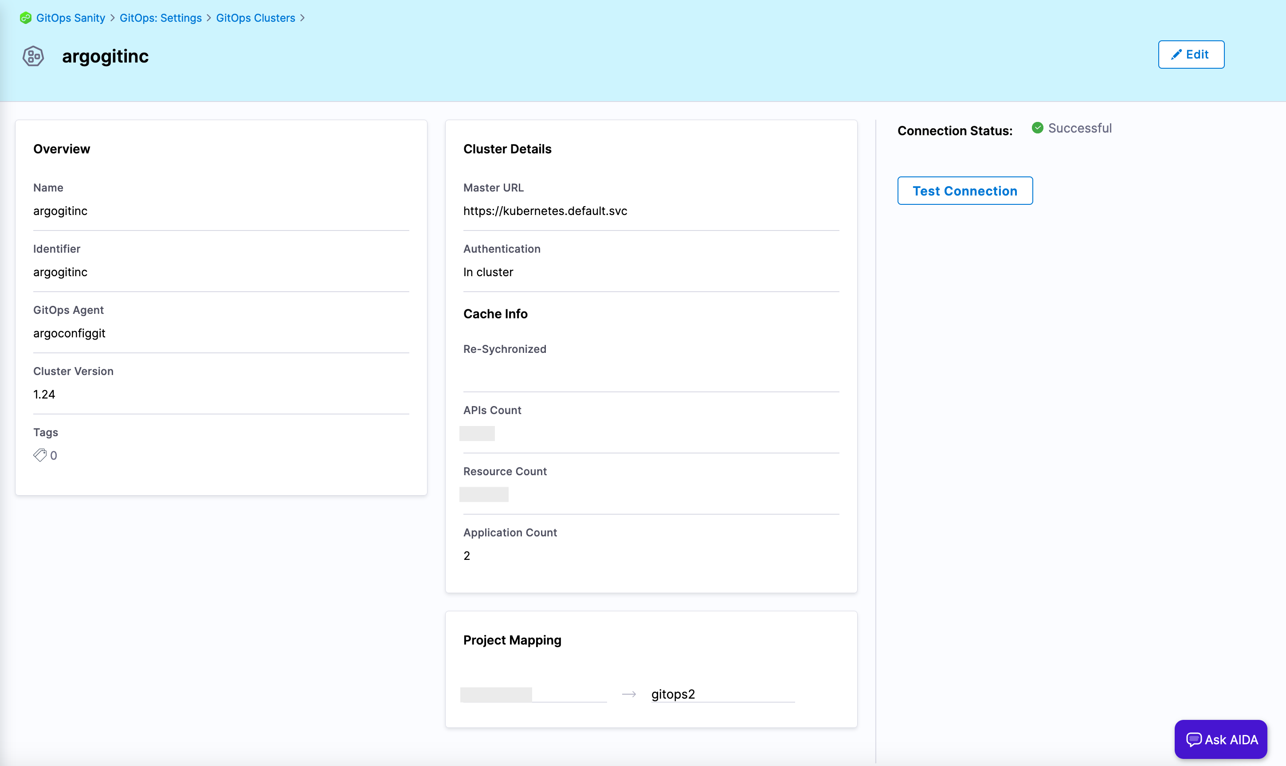Click the chevron after GitOps Clusters breadcrumb

(x=302, y=18)
